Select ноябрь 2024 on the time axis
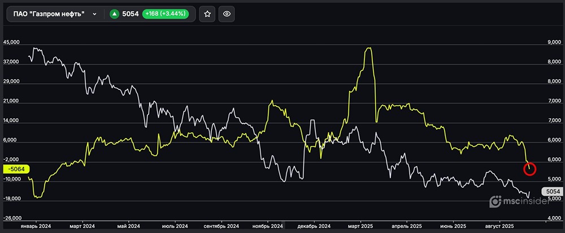Viewport: 565px width, 233px height. (268, 225)
